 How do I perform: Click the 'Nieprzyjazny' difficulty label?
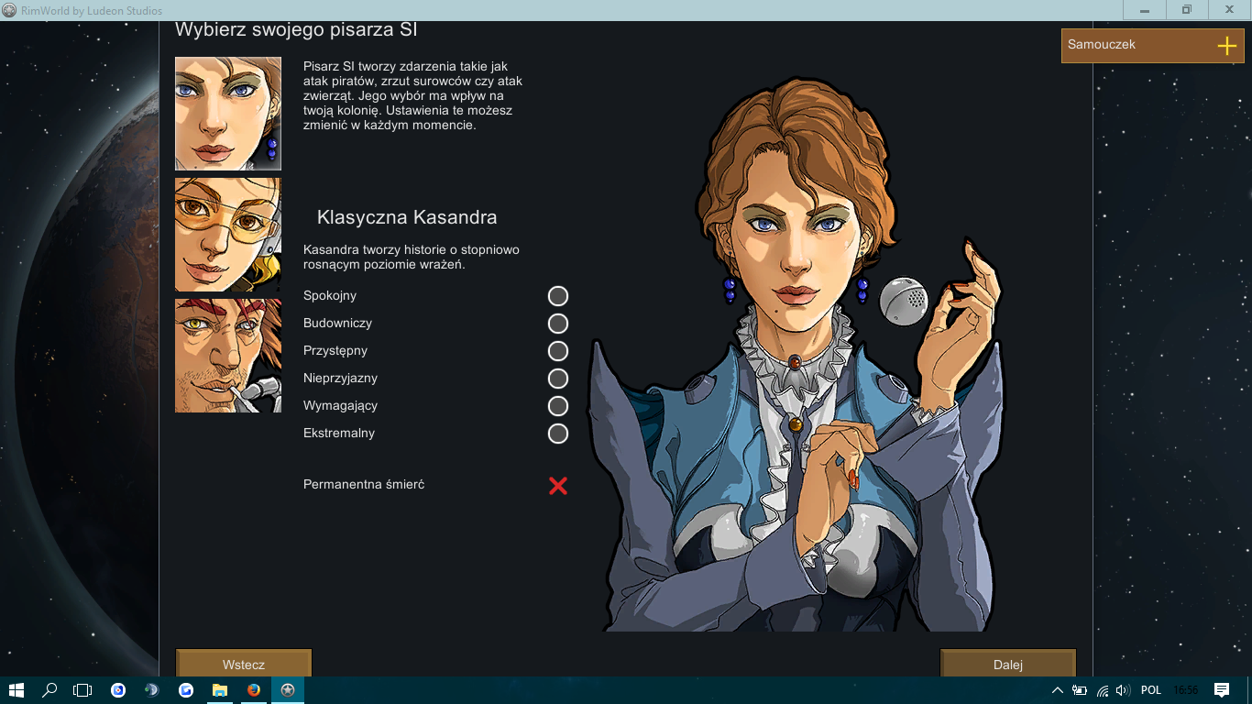(x=340, y=379)
